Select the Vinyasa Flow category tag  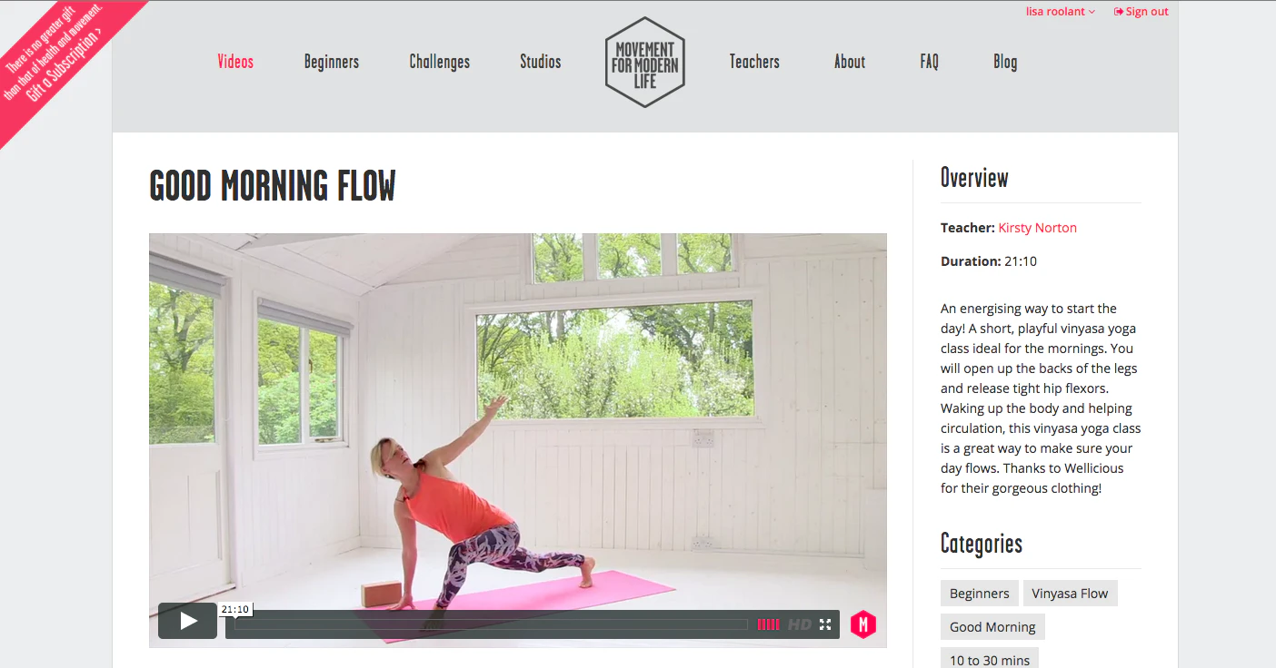pyautogui.click(x=1070, y=594)
